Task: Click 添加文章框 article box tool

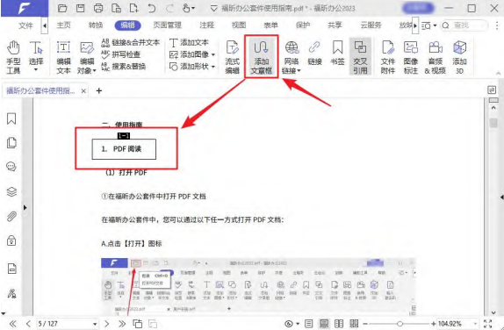Action: 262,57
